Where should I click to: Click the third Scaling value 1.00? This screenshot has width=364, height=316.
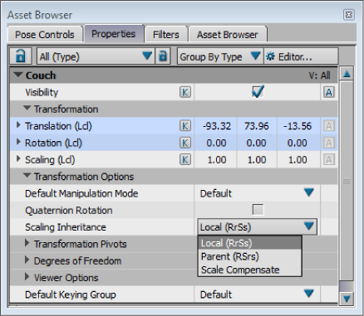298,159
